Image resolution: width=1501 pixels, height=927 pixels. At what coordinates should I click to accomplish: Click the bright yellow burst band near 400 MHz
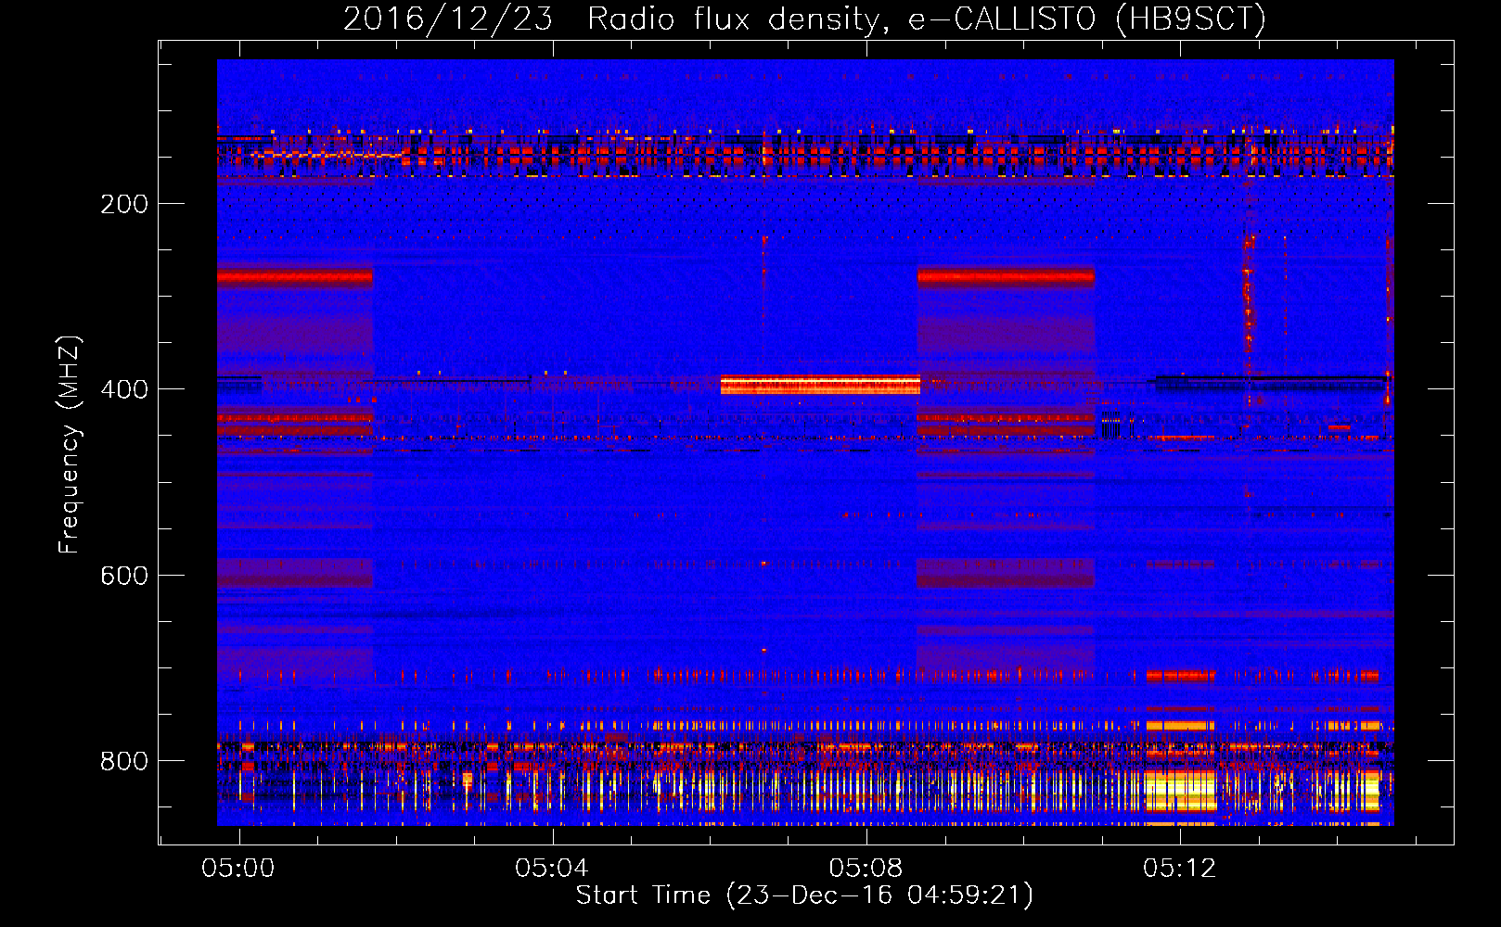pyautogui.click(x=820, y=385)
